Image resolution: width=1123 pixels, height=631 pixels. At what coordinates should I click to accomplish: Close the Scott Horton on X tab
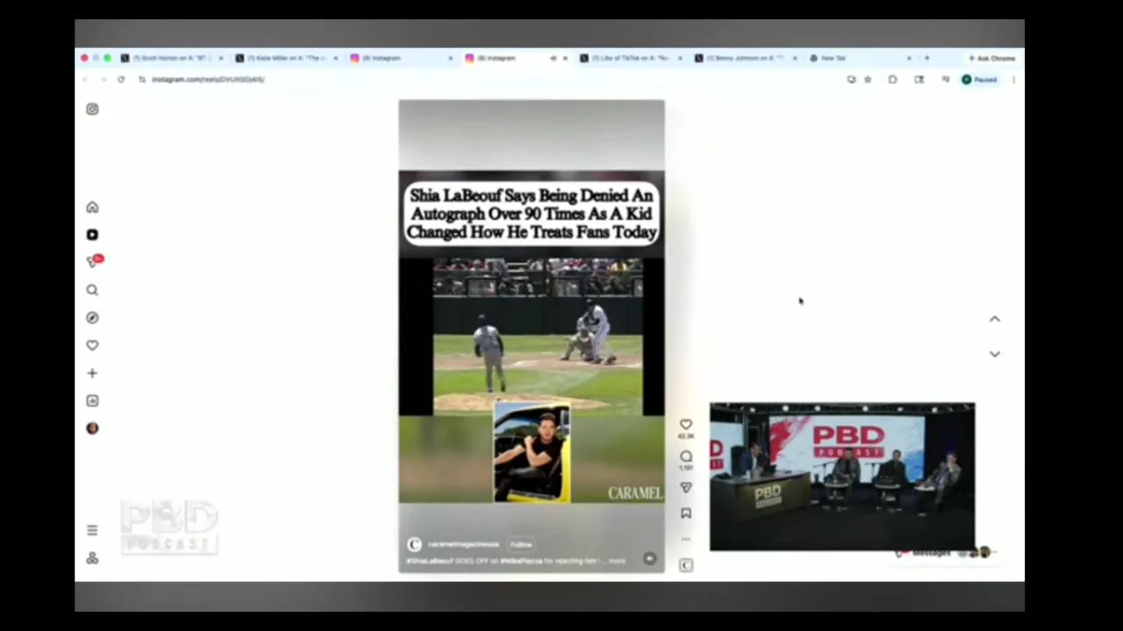coord(220,58)
